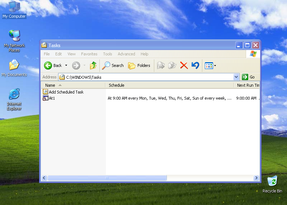Open the File menu
The width and height of the screenshot is (287, 205).
47,54
